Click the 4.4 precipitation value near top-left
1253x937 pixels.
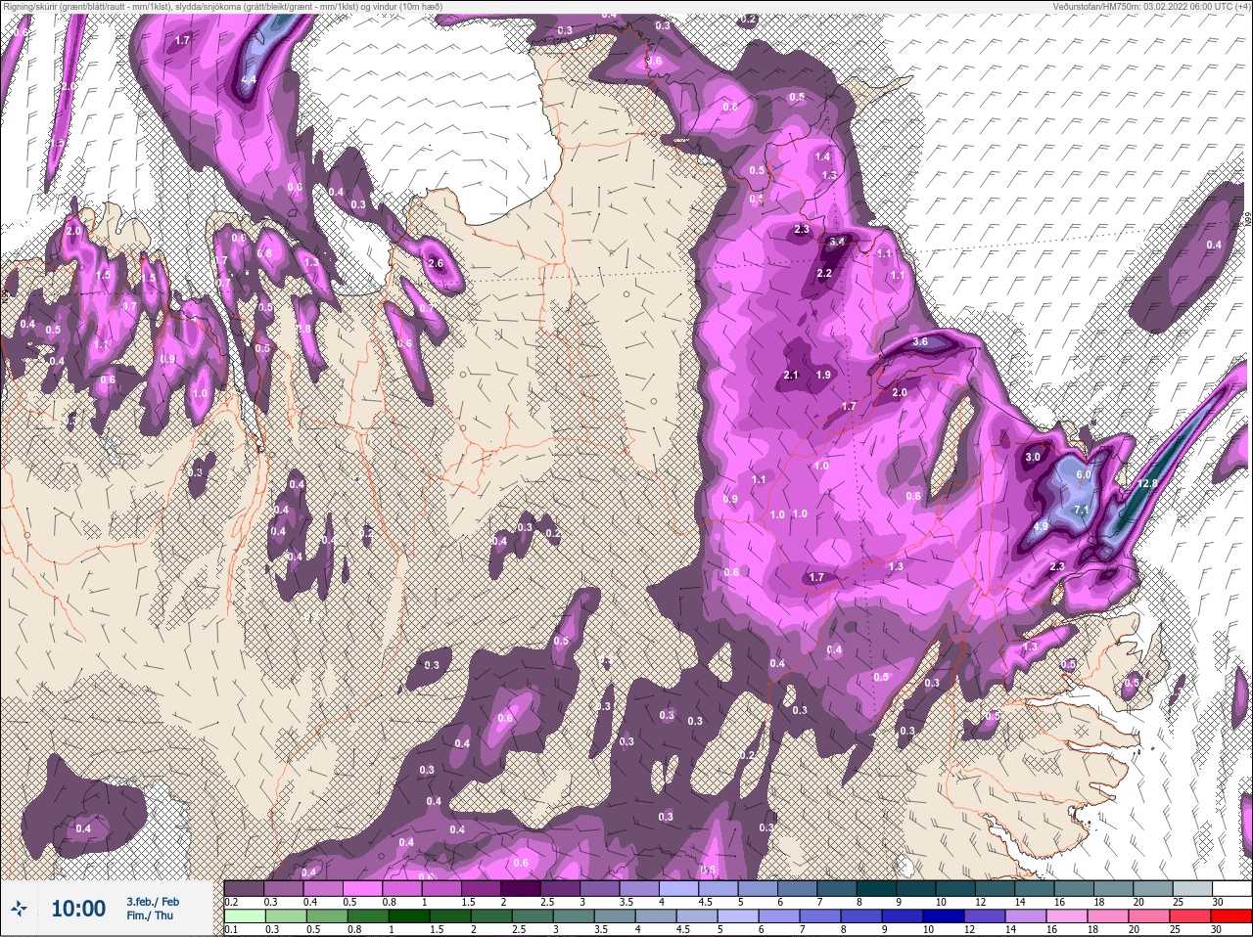pyautogui.click(x=248, y=80)
